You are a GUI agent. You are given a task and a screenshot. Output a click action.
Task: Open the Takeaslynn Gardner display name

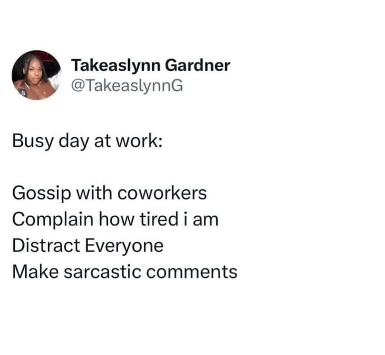[x=151, y=65]
